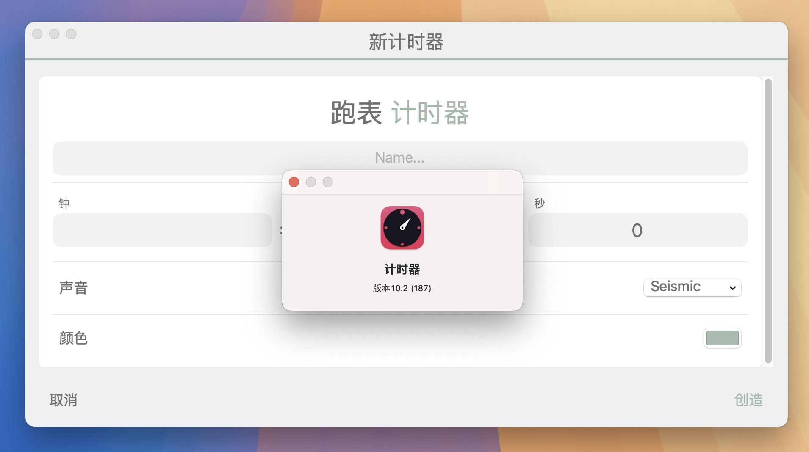This screenshot has height=452, width=809.
Task: Close the About dialog with red button
Action: (x=294, y=182)
